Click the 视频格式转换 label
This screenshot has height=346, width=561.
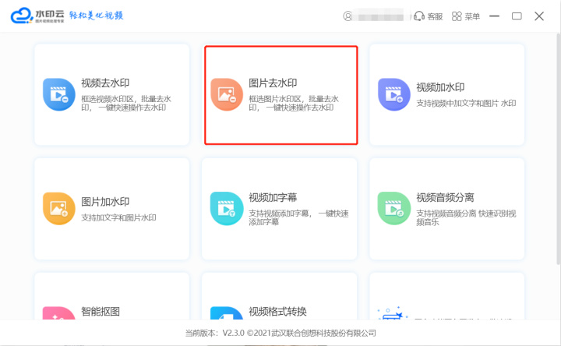coord(277,311)
